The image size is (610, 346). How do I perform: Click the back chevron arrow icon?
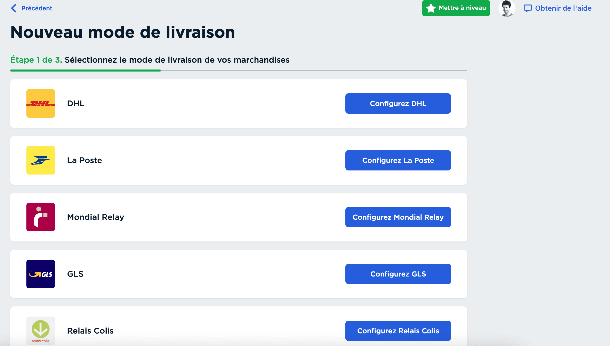point(14,8)
